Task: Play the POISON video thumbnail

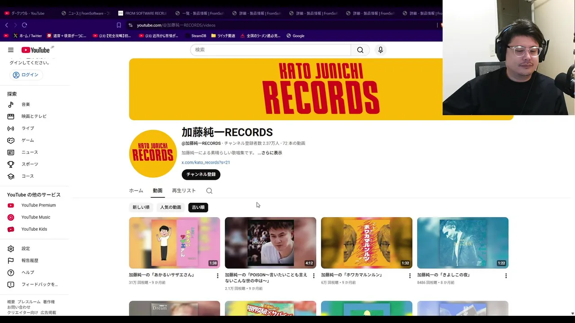Action: point(270,243)
